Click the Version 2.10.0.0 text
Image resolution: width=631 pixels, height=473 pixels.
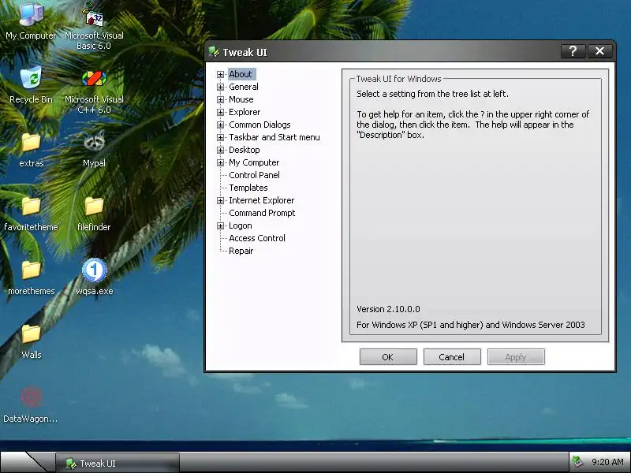coord(388,309)
